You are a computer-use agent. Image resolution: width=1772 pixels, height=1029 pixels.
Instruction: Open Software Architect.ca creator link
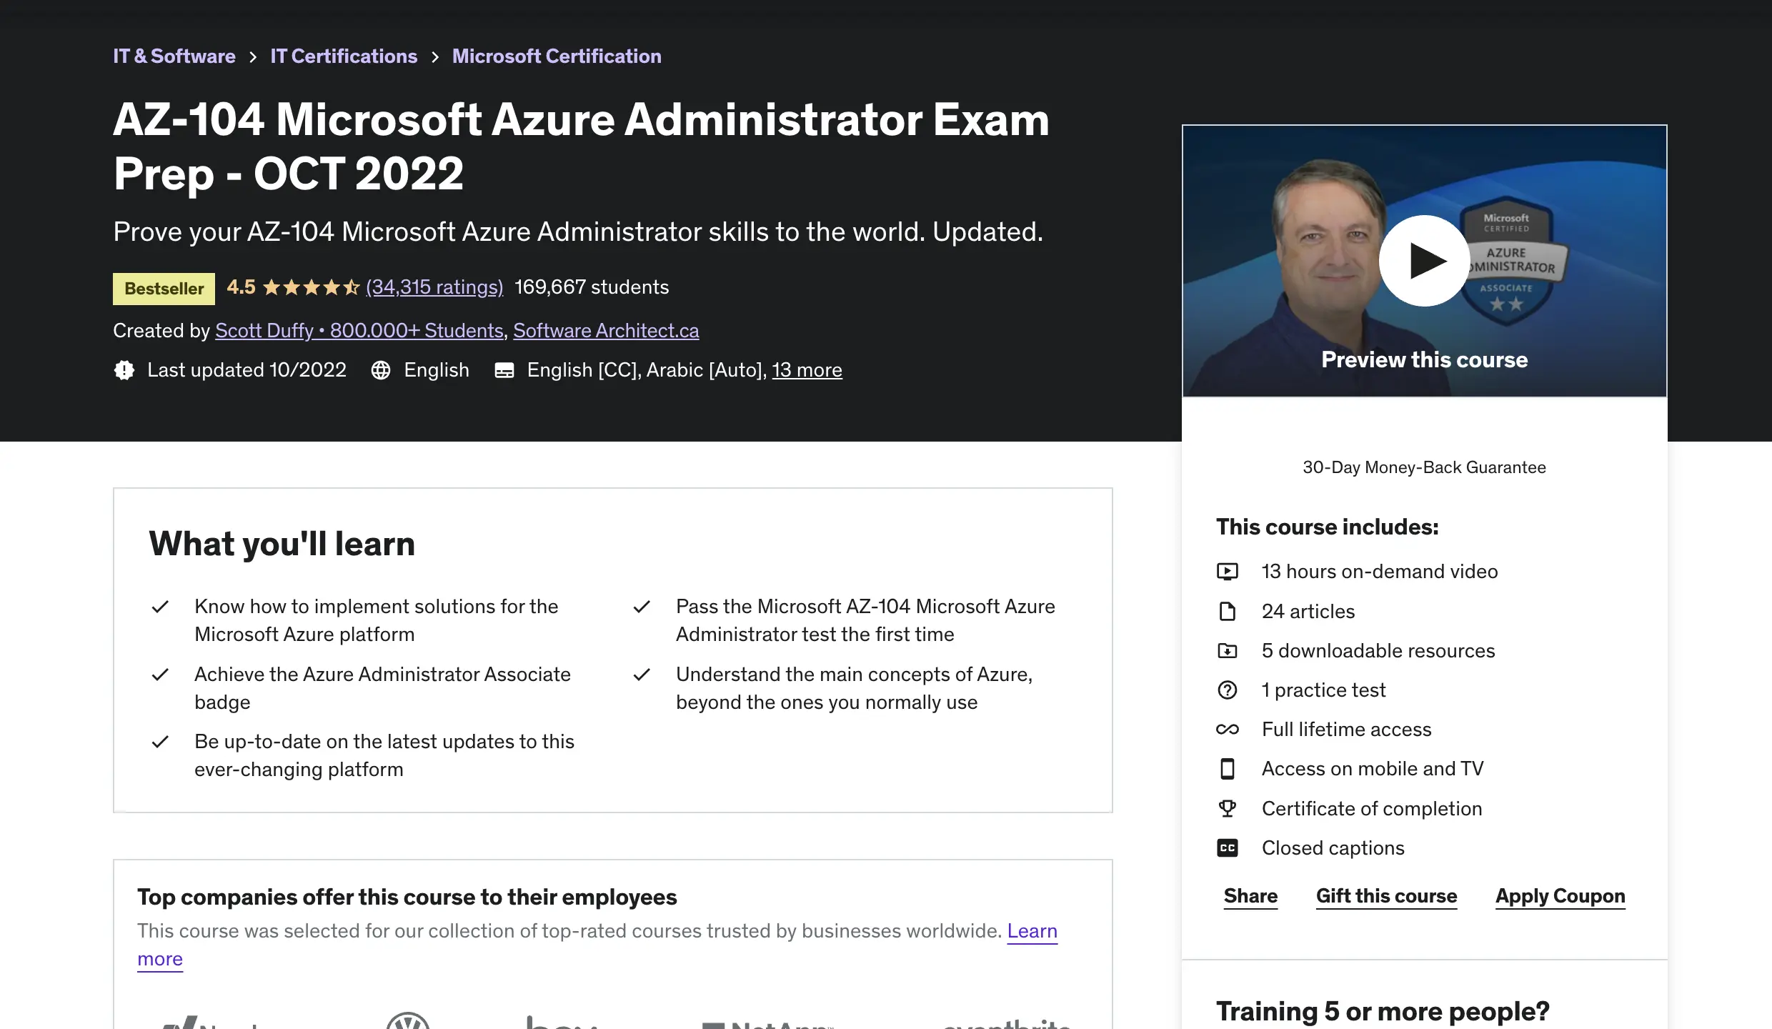pos(606,331)
